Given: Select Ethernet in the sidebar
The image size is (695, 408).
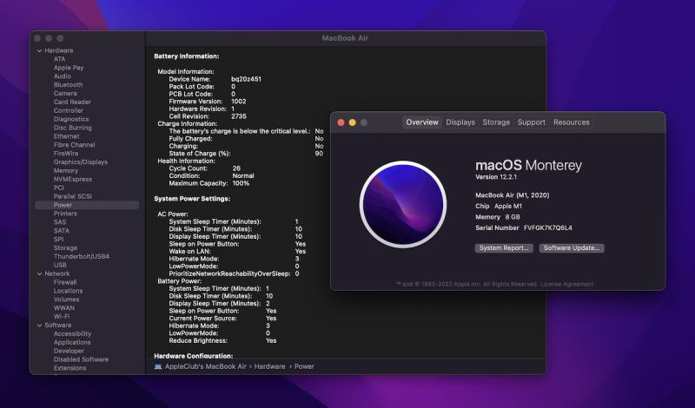Looking at the screenshot, I should click(67, 136).
